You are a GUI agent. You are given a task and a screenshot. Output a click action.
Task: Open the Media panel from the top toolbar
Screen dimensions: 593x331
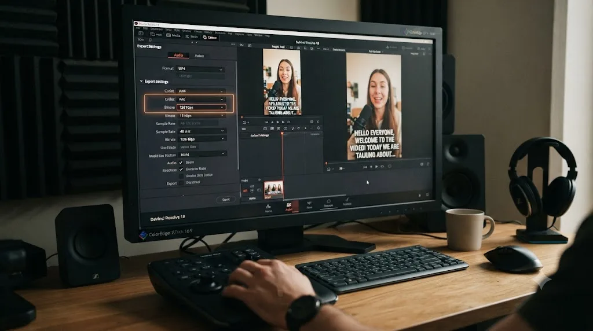[174, 35]
